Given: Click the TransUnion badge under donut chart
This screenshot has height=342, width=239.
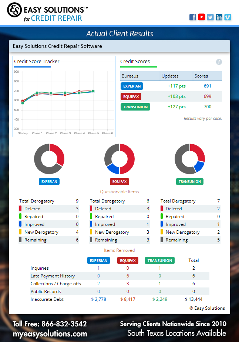Looking at the screenshot, I should point(190,181).
